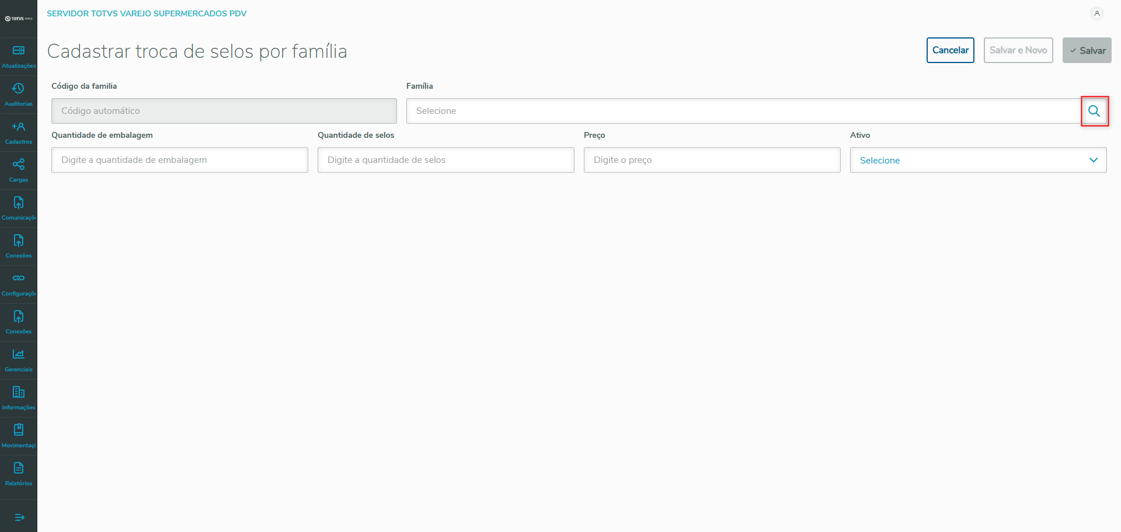This screenshot has width=1121, height=532.
Task: Focus the Quantidade de embalagem field
Action: 180,160
